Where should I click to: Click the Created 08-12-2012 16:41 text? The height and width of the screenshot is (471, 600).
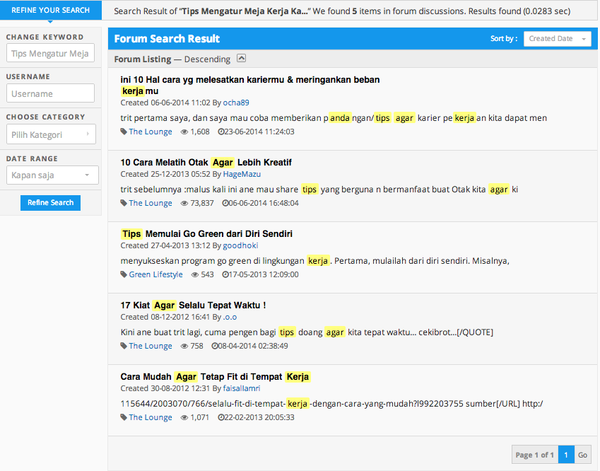tap(165, 317)
